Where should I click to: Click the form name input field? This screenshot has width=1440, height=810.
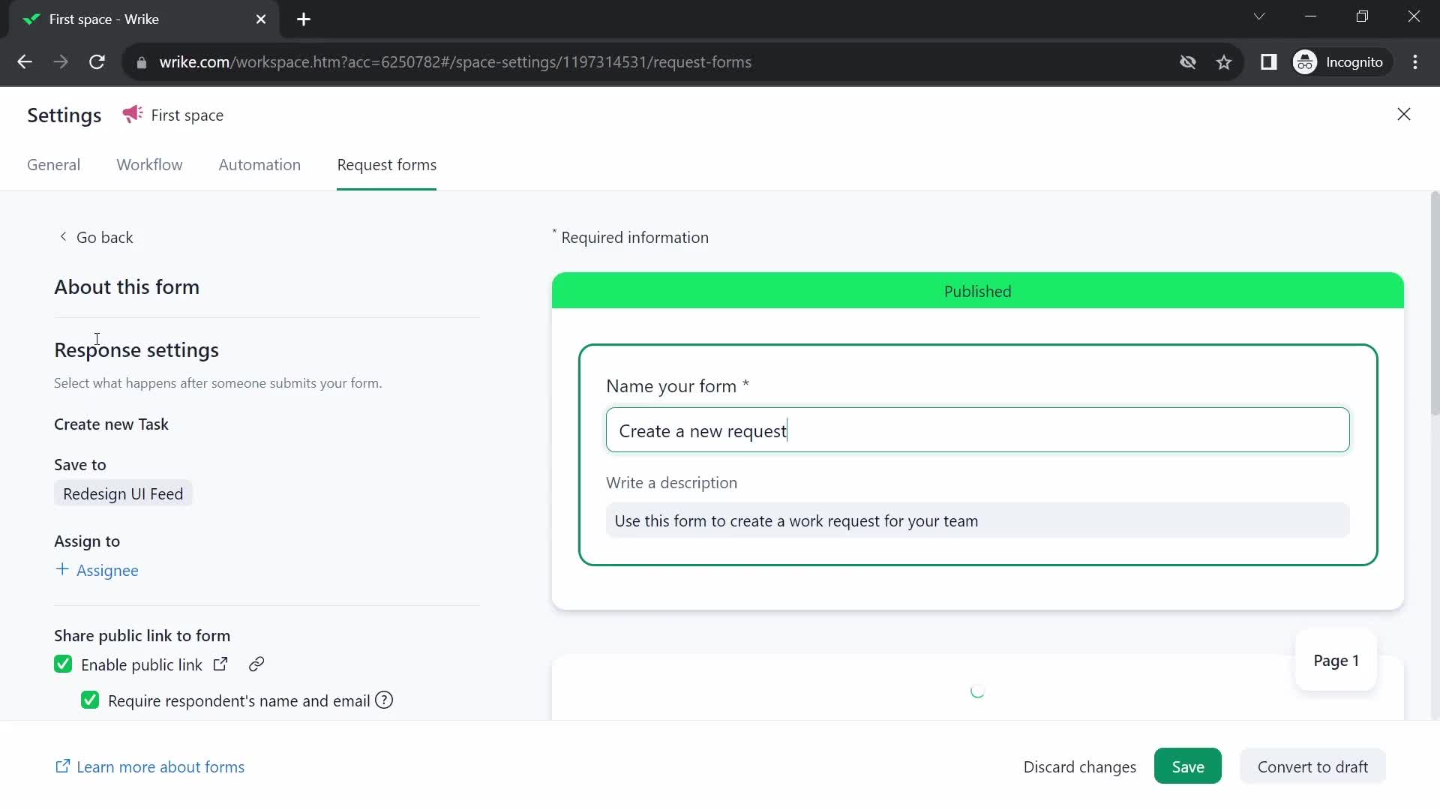(x=978, y=429)
